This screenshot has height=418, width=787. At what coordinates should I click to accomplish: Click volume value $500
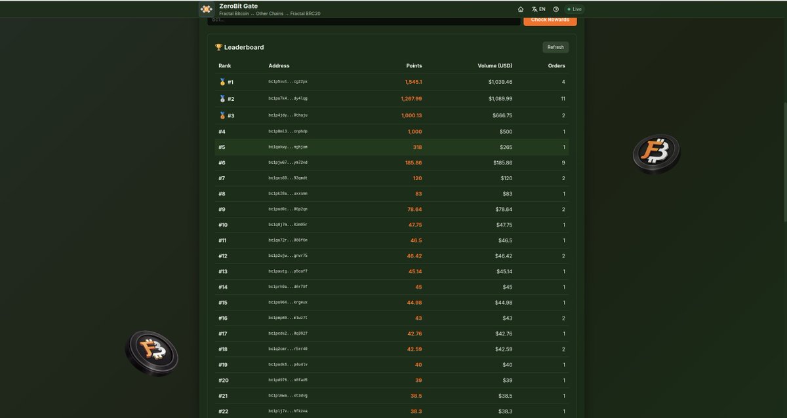[x=506, y=132]
